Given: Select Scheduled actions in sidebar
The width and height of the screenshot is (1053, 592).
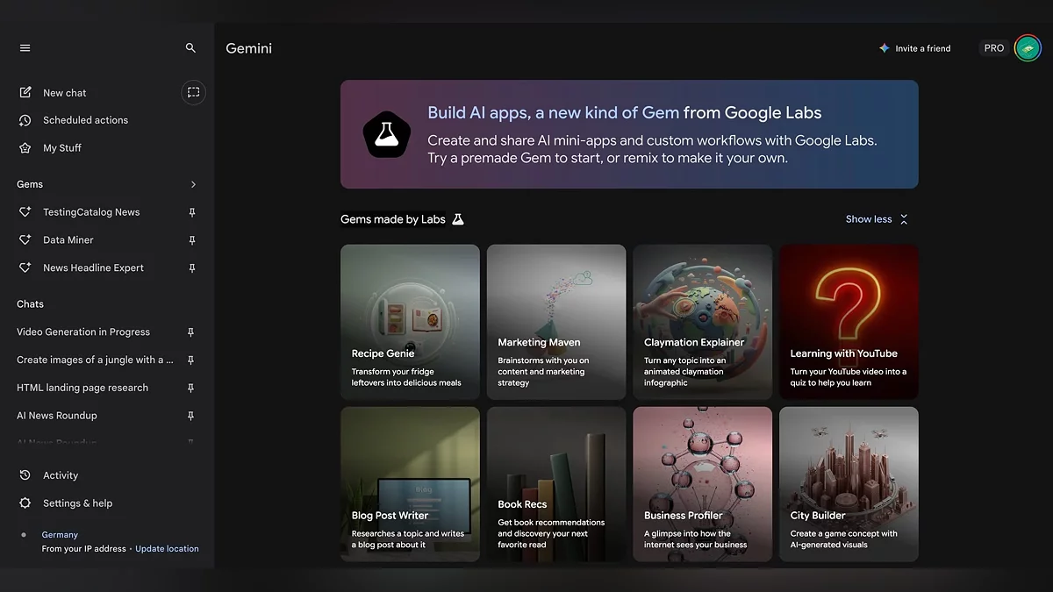Looking at the screenshot, I should 85,120.
